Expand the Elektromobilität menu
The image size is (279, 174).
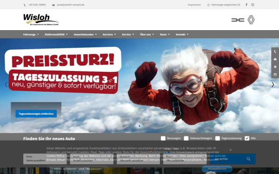[x=56, y=34]
